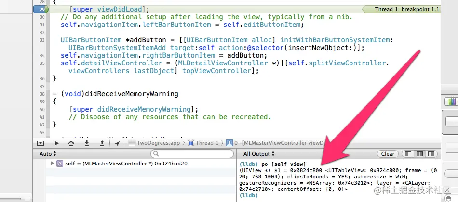Show only the console pane
Viewport: 458px width, 202px height.
coord(431,154)
